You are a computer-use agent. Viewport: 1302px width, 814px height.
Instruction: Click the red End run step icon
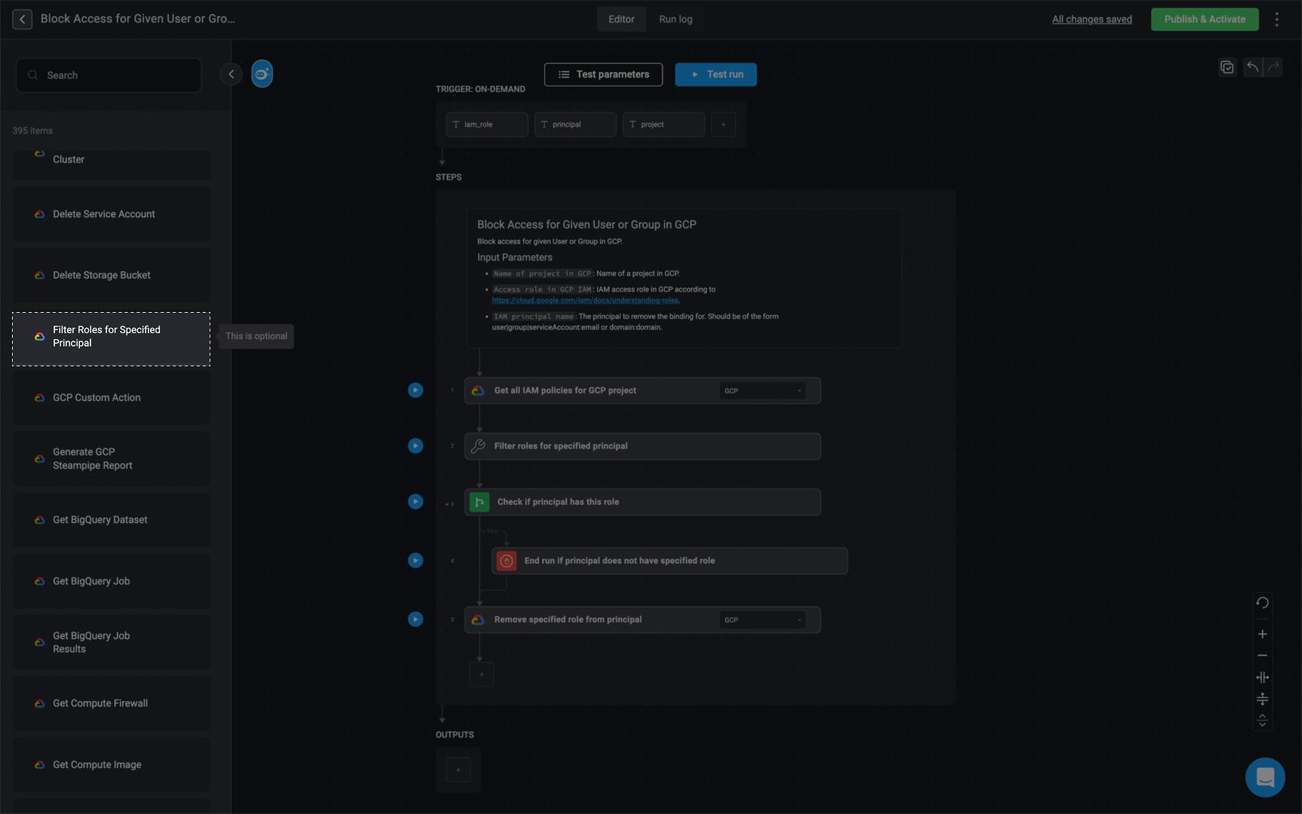point(507,561)
